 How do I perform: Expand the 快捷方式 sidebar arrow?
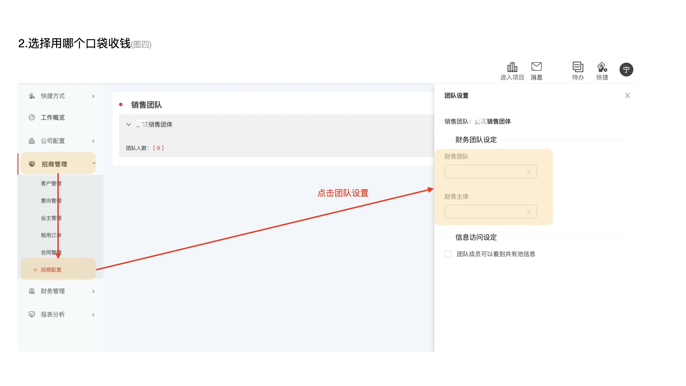93,96
